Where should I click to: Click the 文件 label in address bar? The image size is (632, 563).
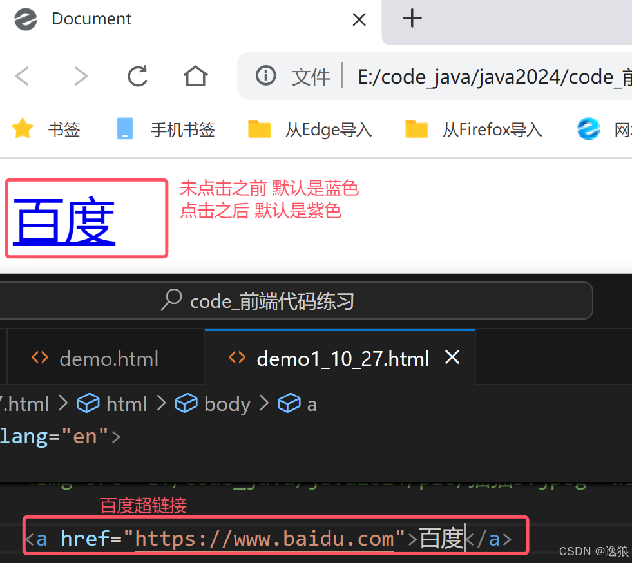pos(311,77)
